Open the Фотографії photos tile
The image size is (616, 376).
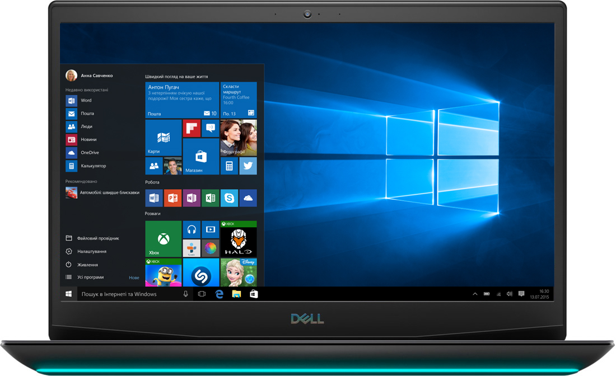239,138
